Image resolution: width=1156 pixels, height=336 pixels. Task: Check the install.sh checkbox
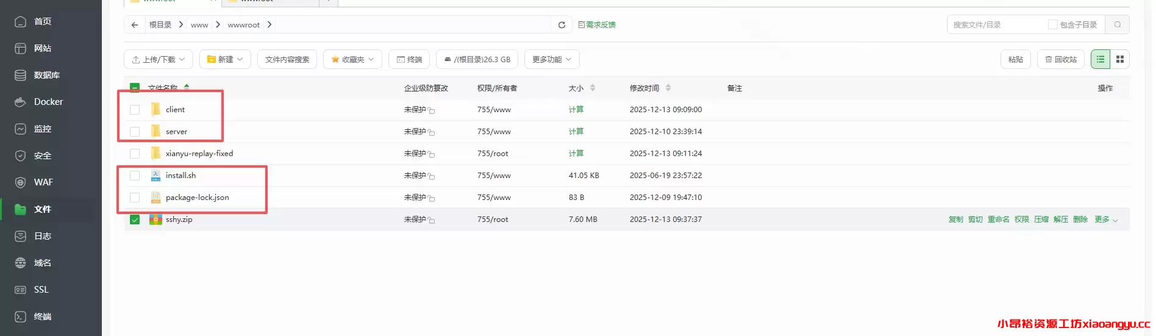pyautogui.click(x=135, y=176)
